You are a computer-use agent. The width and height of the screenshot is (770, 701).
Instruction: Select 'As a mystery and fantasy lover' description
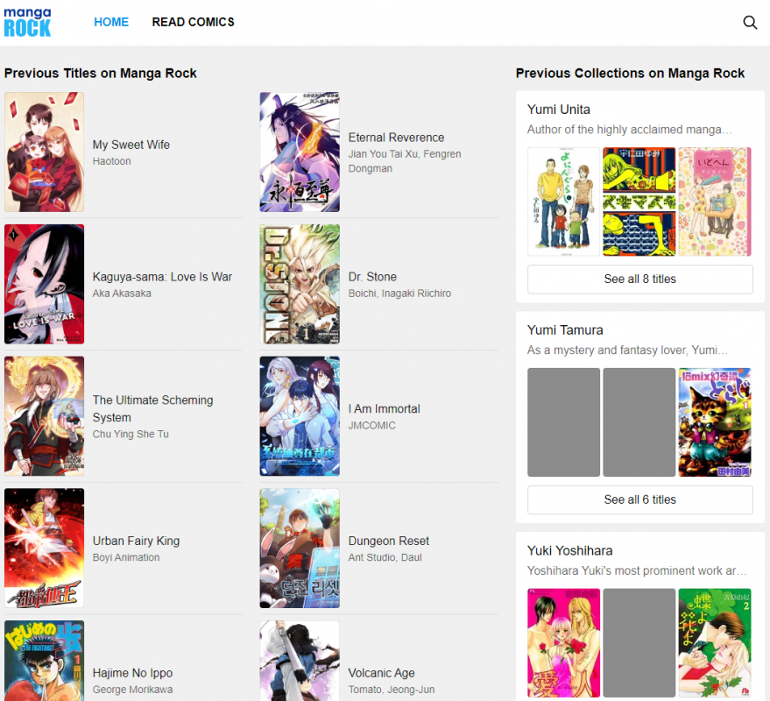(x=627, y=350)
